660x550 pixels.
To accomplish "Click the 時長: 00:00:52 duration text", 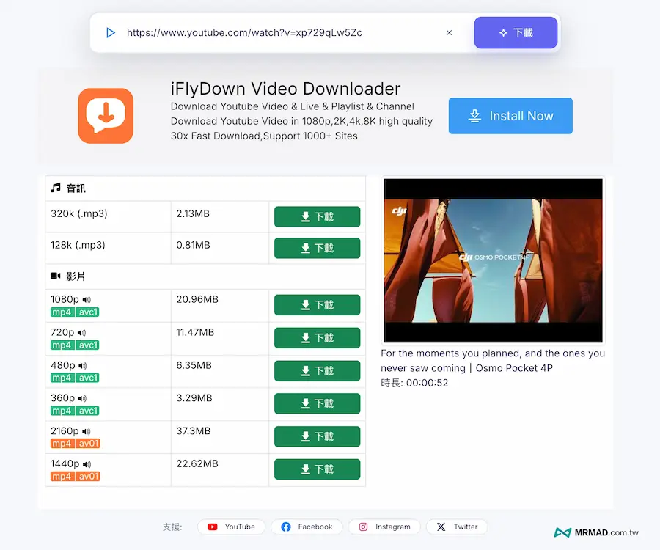I will [x=414, y=383].
